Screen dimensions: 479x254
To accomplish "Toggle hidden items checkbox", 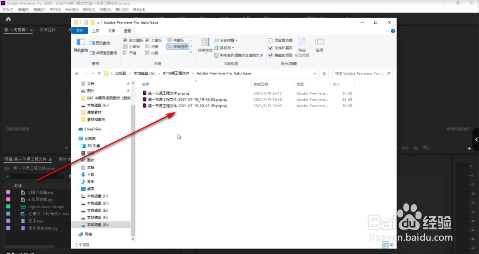I will [281, 55].
